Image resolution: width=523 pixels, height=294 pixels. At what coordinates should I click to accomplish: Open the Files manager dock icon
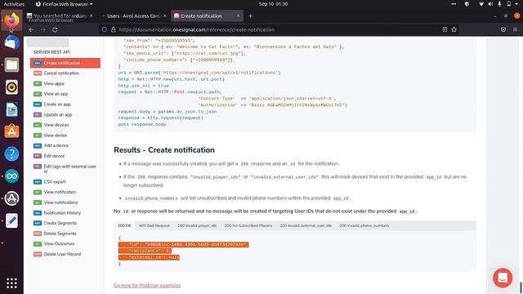coord(11,65)
